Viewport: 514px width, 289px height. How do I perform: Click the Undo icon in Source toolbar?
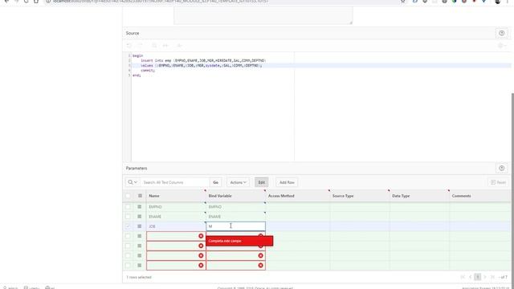129,46
